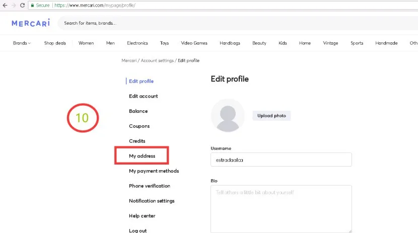This screenshot has height=233, width=418.
Task: Go back with the browser back arrow
Action: click(5, 6)
